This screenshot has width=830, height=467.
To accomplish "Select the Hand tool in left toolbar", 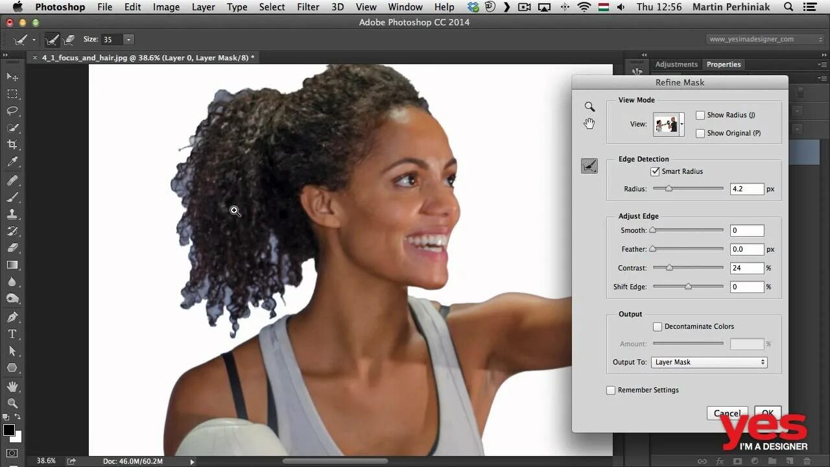I will tap(12, 387).
